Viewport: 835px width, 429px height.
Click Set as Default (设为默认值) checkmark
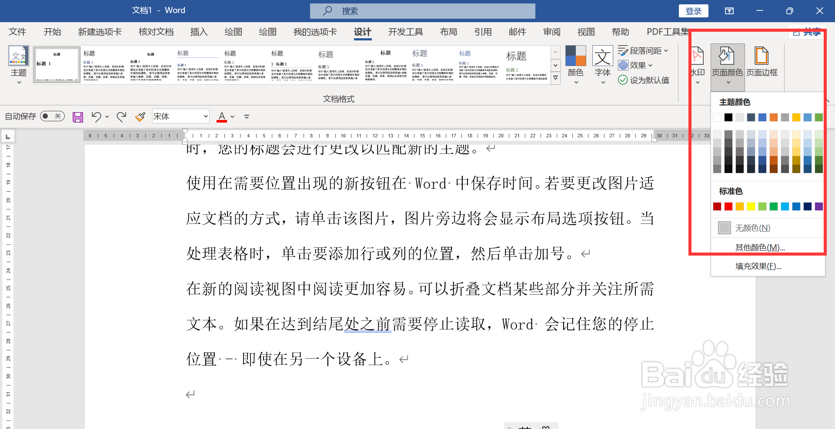pos(623,80)
